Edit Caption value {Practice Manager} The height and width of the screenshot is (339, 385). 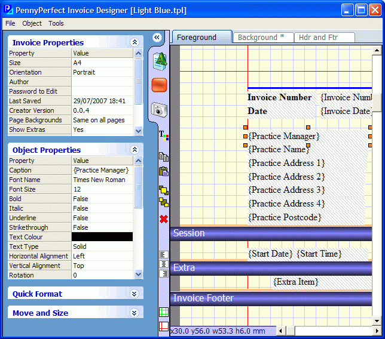point(102,170)
